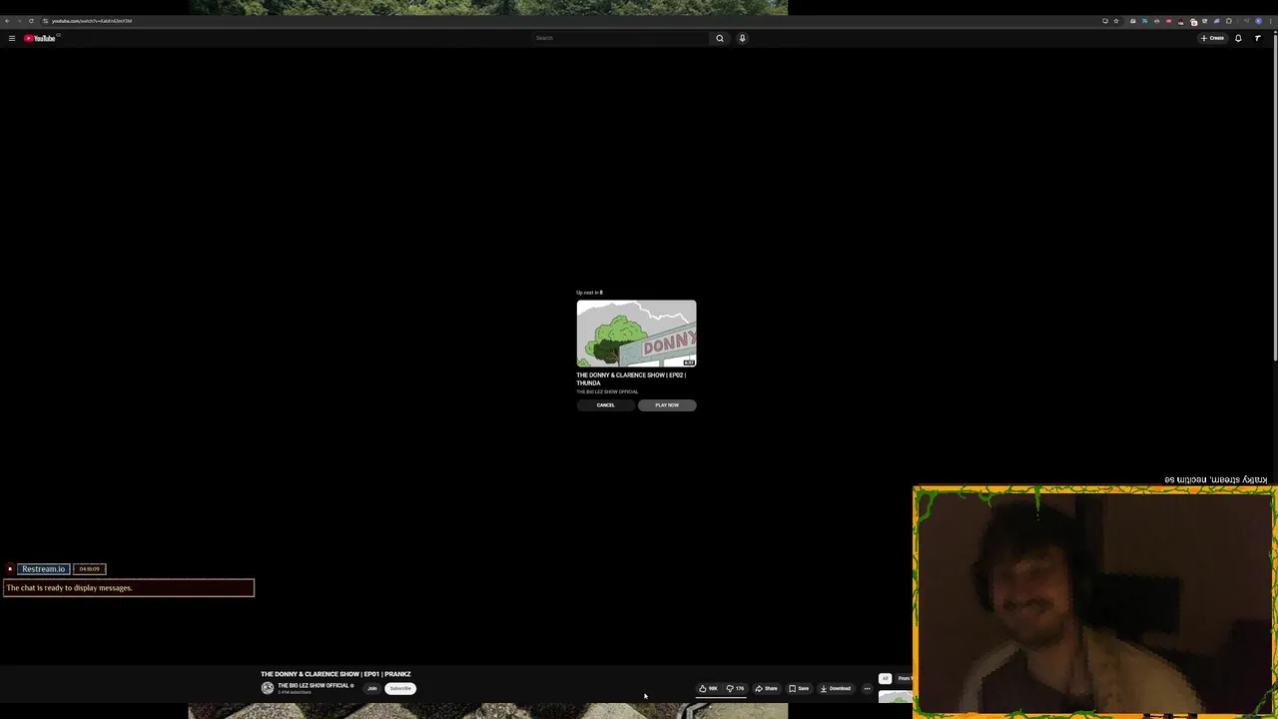Image resolution: width=1278 pixels, height=719 pixels.
Task: Play the next video now
Action: (x=667, y=405)
